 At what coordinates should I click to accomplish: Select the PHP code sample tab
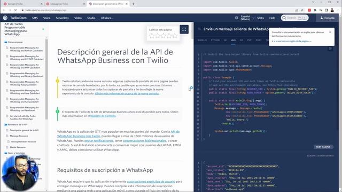(250, 40)
